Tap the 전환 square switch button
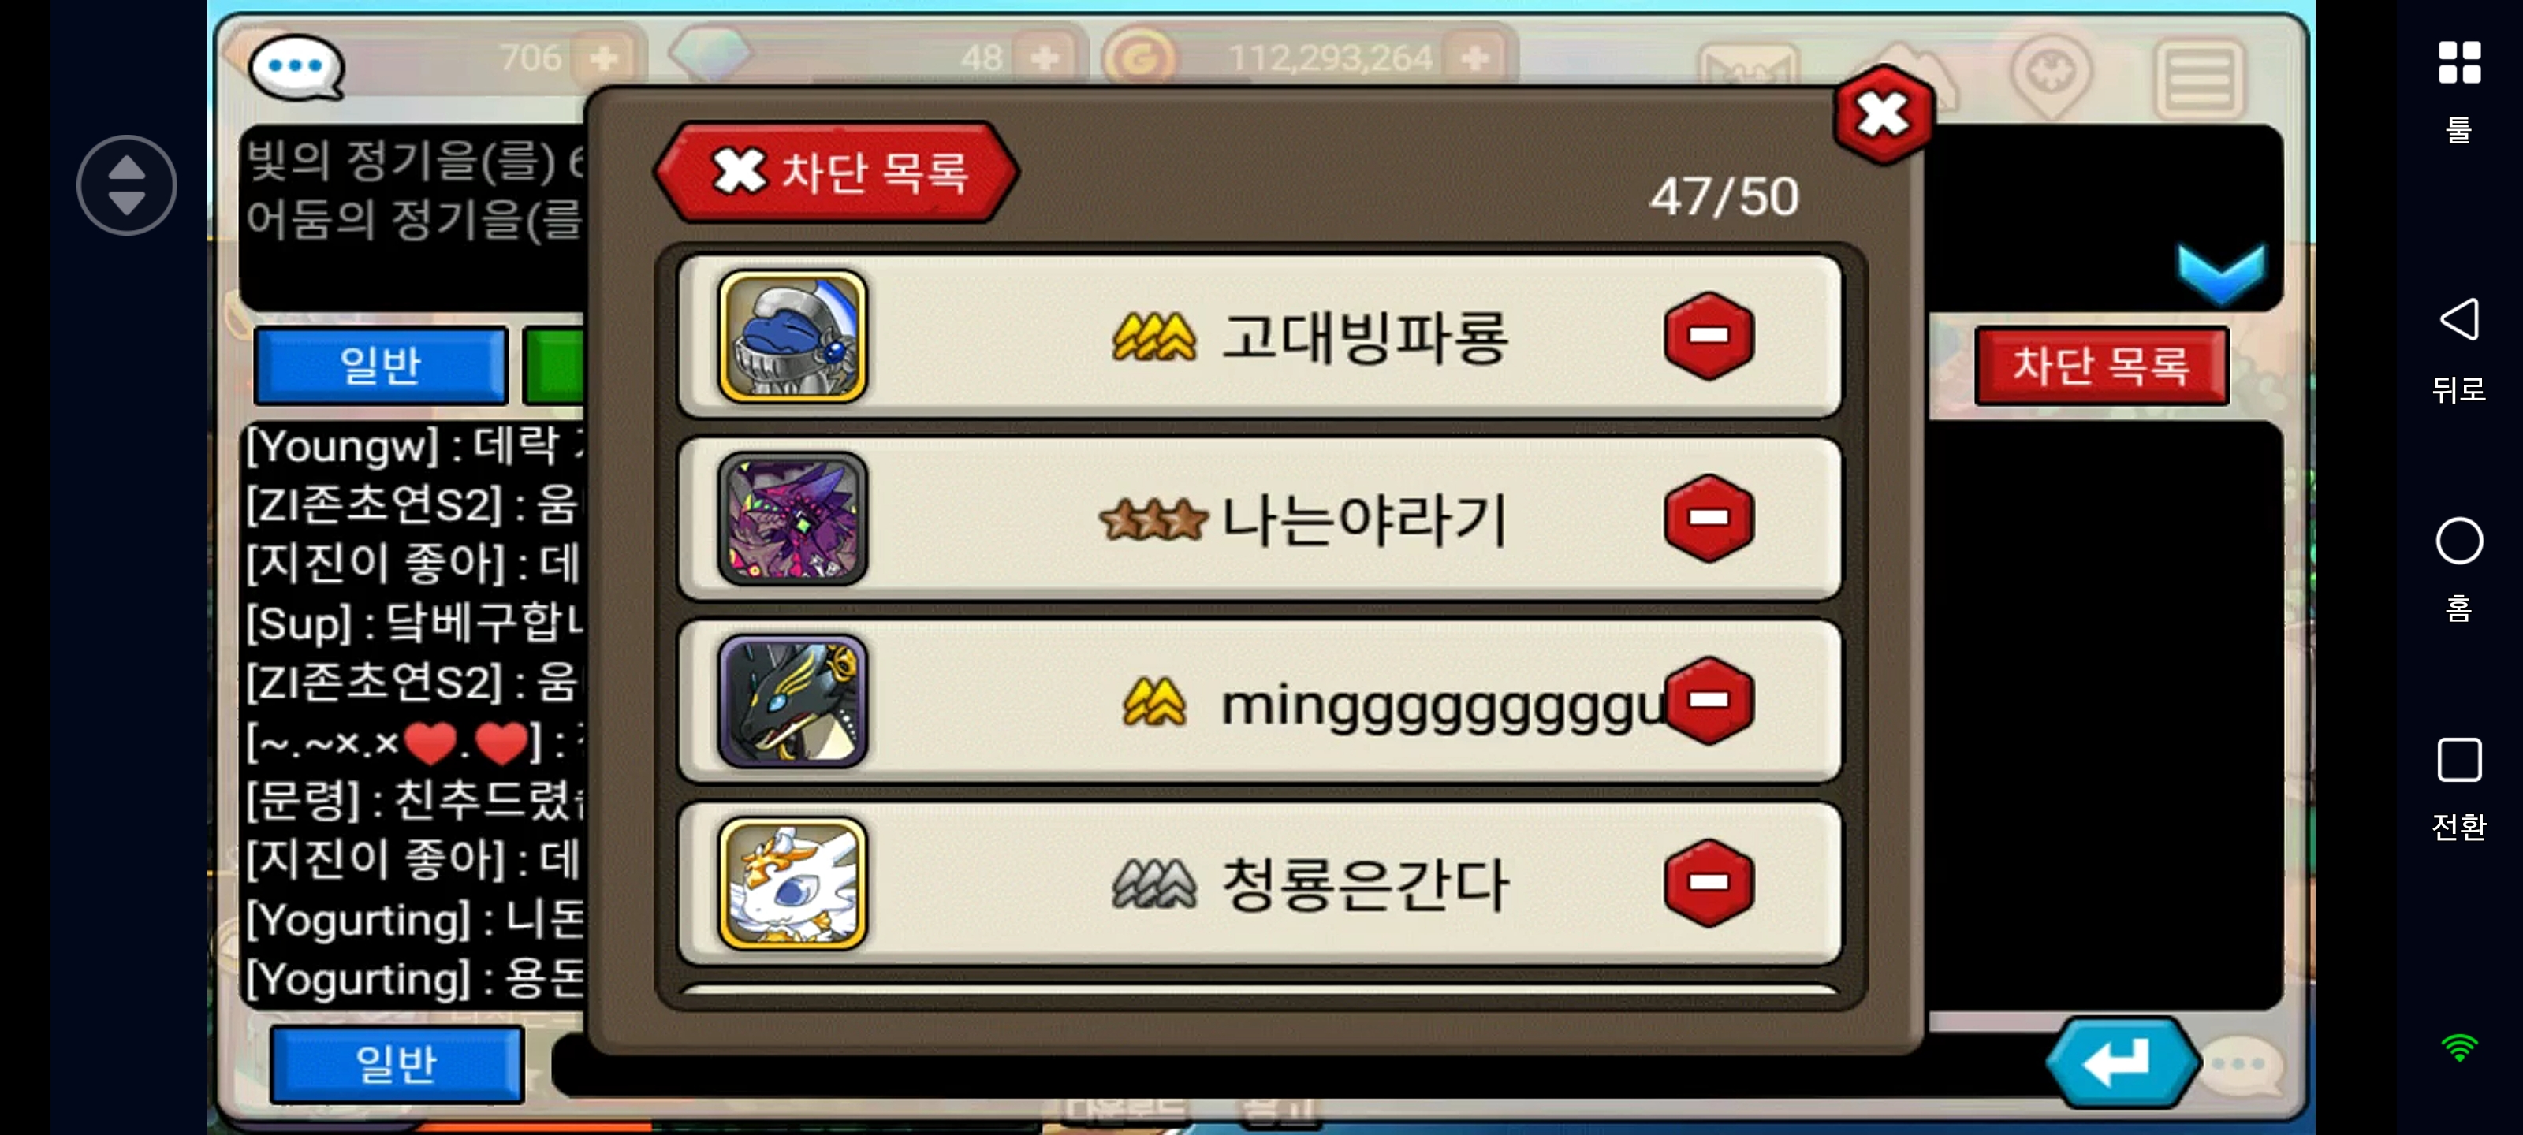Viewport: 2523px width, 1135px height. click(2458, 788)
